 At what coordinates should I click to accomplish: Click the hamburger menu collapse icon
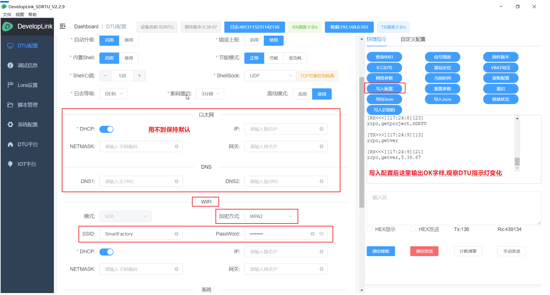coord(62,26)
